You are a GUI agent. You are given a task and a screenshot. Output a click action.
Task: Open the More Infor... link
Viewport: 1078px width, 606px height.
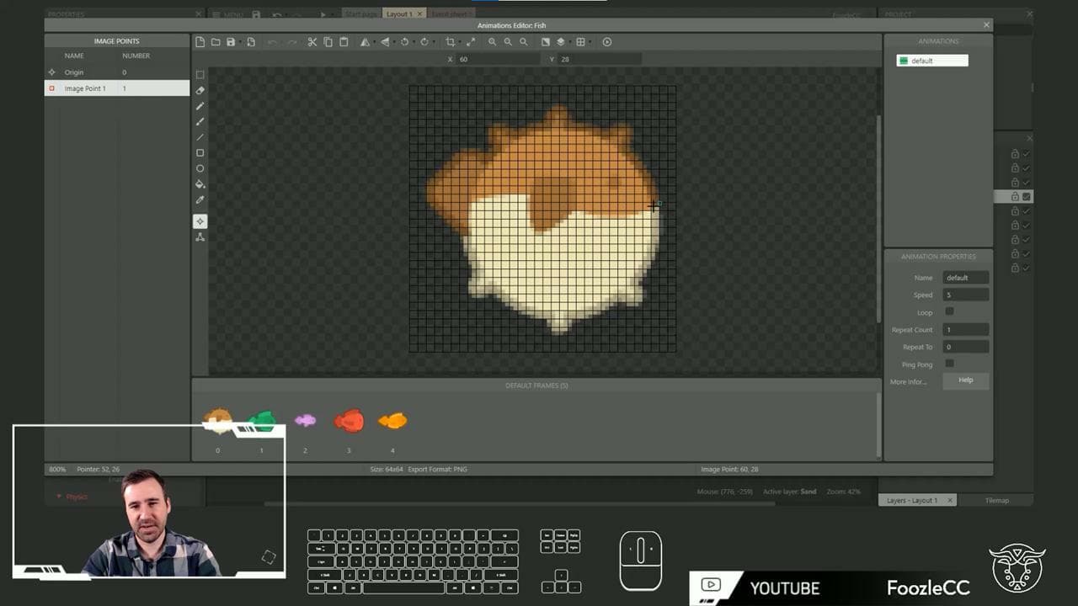tap(908, 381)
